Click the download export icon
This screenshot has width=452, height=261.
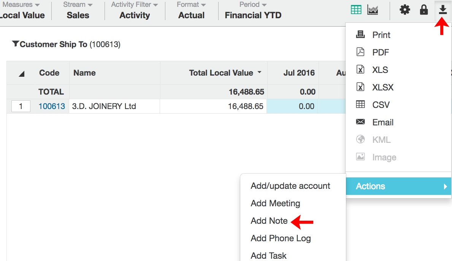click(x=442, y=10)
